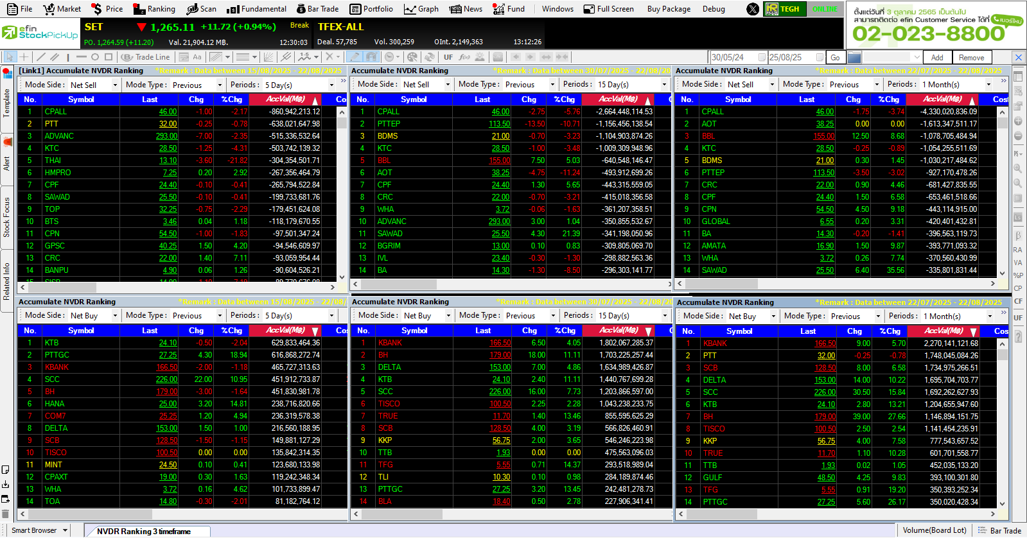Select the 1-5 wave count tool
The width and height of the screenshot is (1027, 538).
[304, 57]
